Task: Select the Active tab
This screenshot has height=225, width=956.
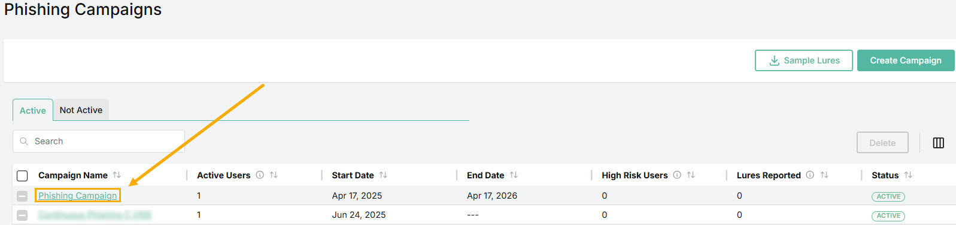Action: [x=33, y=110]
